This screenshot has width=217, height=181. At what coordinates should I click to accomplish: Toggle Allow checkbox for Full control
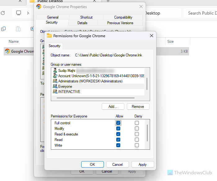point(118,123)
